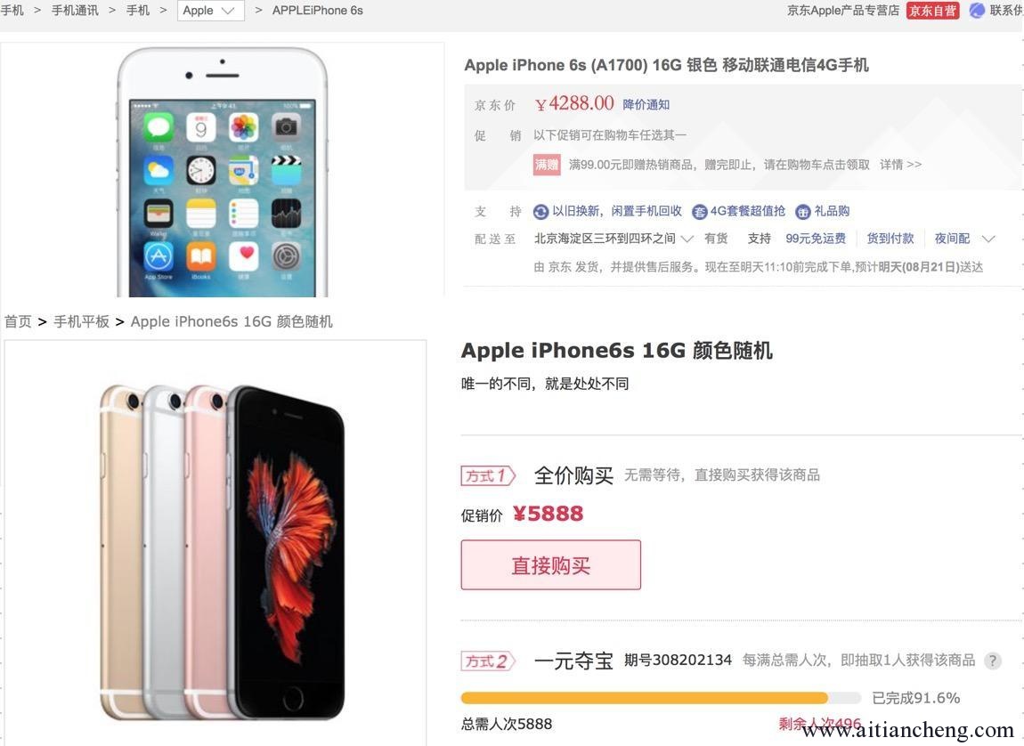Click the 联系供应商 chat icon
This screenshot has width=1024, height=746.
pos(977,11)
